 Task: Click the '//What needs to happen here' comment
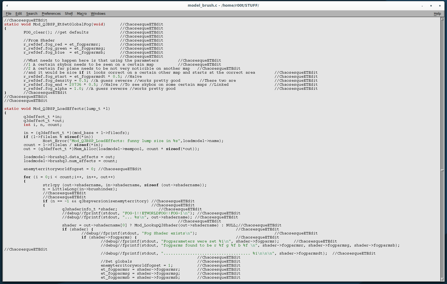click(x=91, y=61)
